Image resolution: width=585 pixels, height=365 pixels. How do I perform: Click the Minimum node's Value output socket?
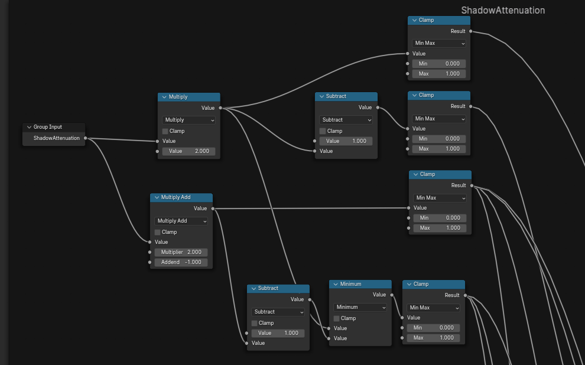(391, 295)
